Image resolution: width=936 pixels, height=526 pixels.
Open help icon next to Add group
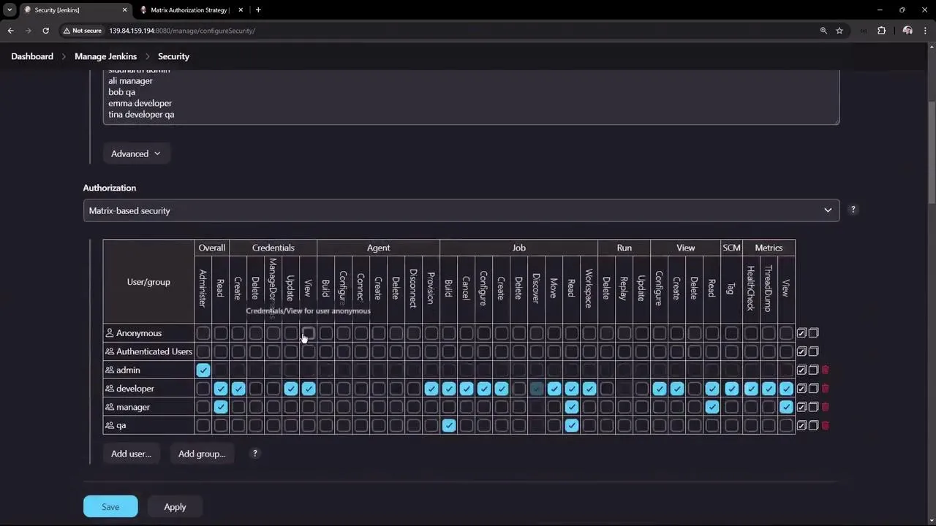[x=254, y=454]
